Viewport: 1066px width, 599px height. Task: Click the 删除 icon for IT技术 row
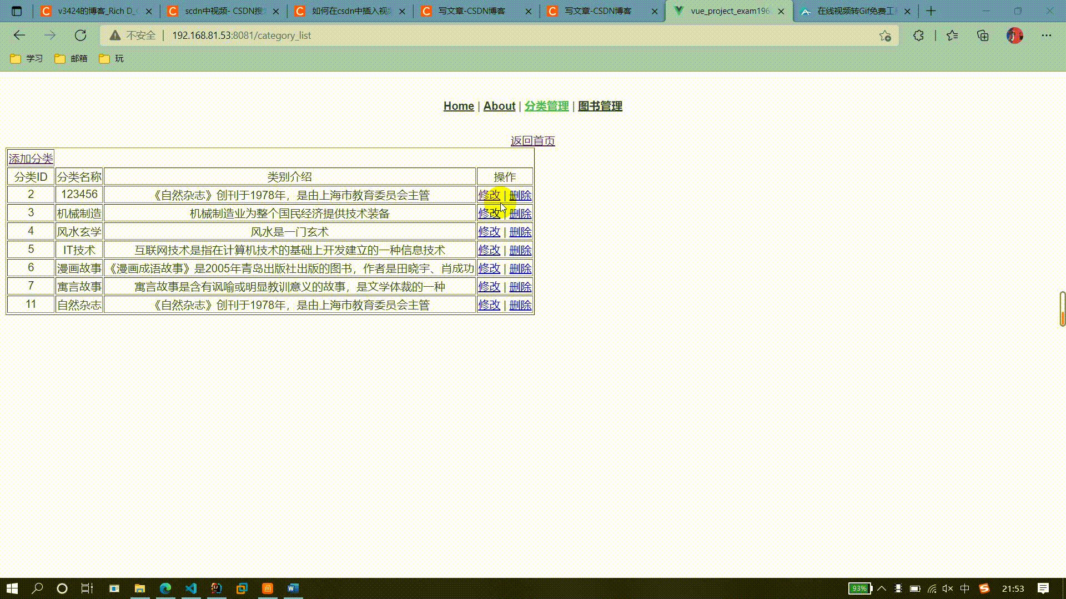(520, 250)
